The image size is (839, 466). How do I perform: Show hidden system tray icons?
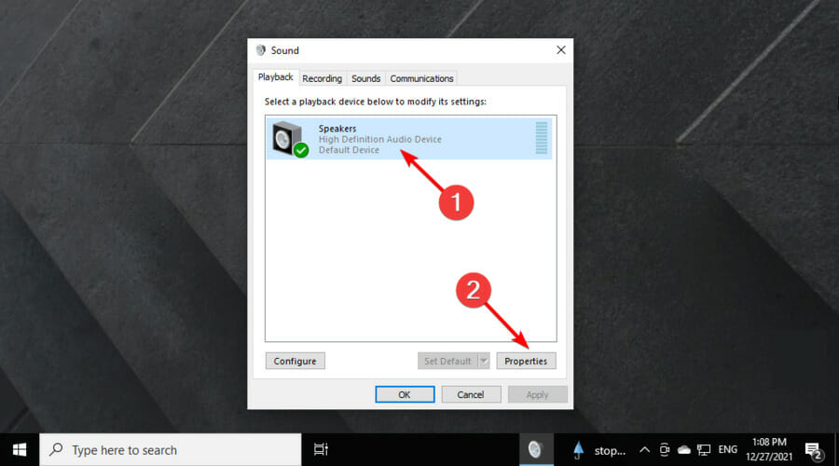[645, 450]
